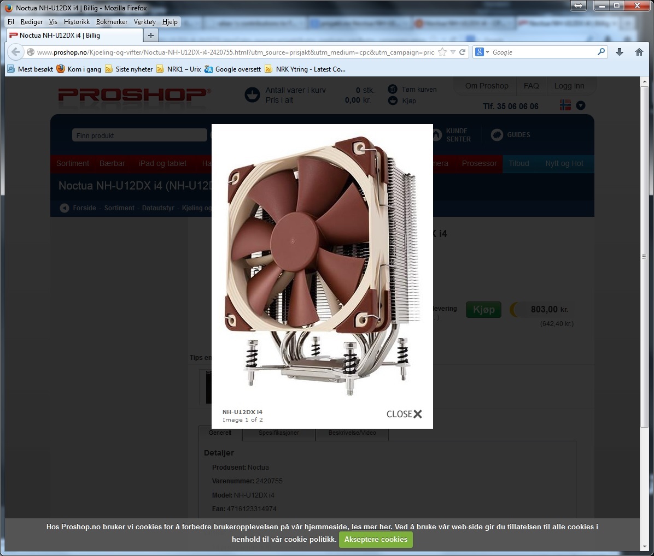Open the Sortiment category
Screen dimensions: 654x556
(x=73, y=163)
